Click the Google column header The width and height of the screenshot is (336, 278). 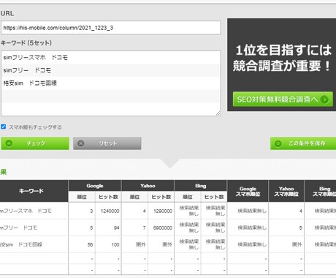[95, 186]
